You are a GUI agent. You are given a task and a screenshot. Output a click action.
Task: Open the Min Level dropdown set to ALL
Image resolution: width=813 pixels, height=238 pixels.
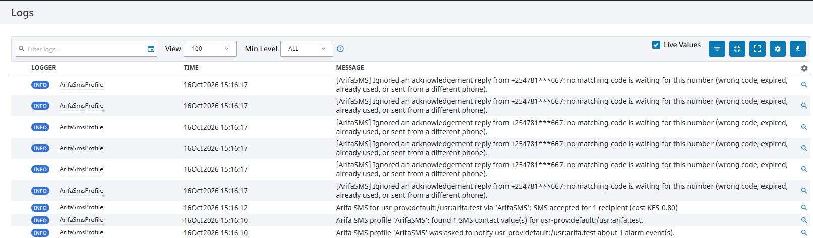[307, 49]
